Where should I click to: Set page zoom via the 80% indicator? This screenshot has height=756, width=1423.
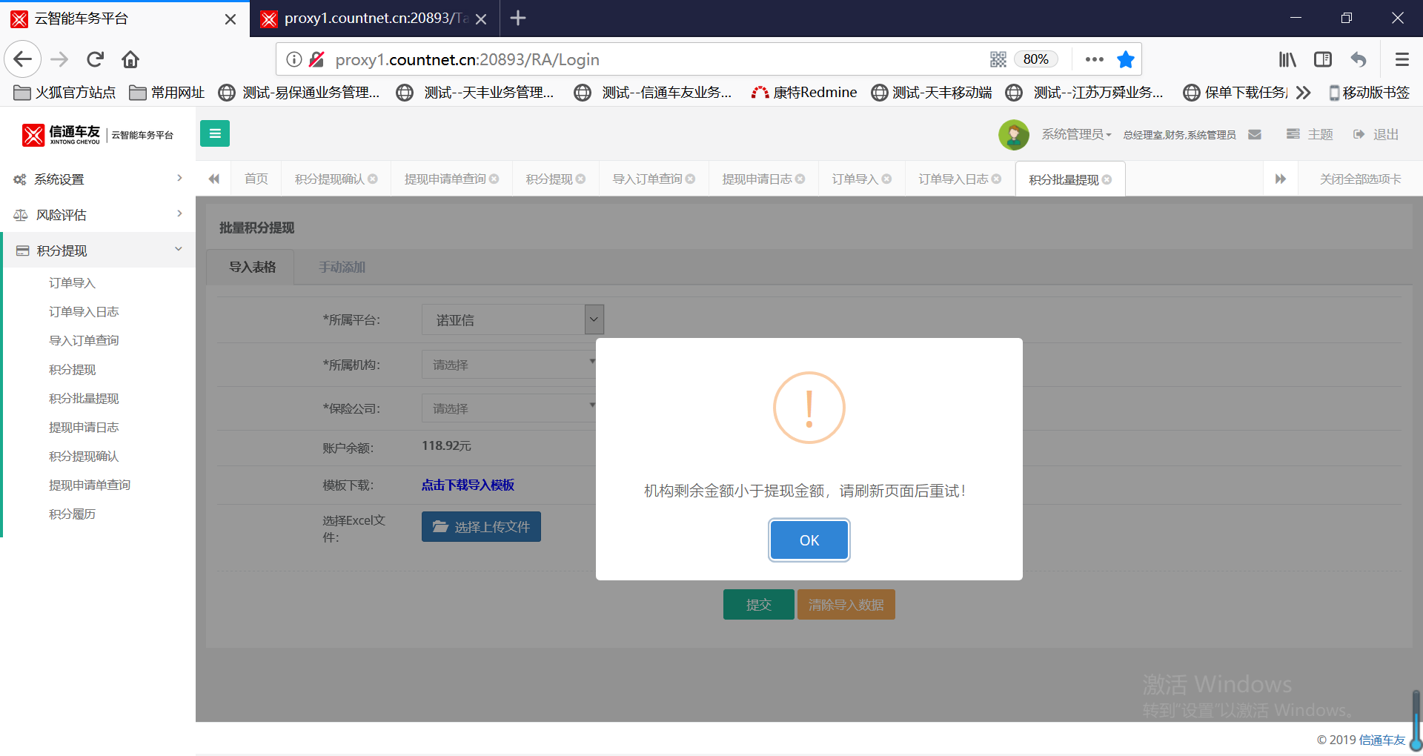pyautogui.click(x=1035, y=59)
